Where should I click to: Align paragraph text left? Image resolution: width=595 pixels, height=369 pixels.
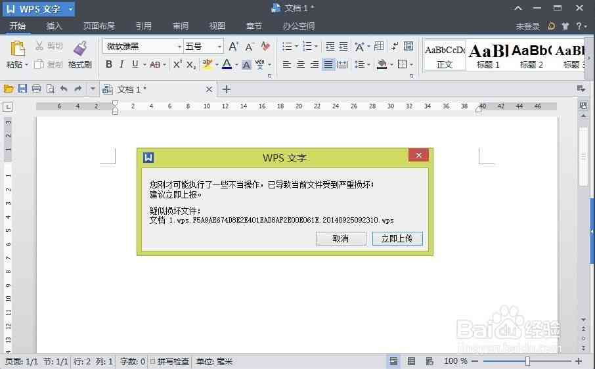point(287,64)
